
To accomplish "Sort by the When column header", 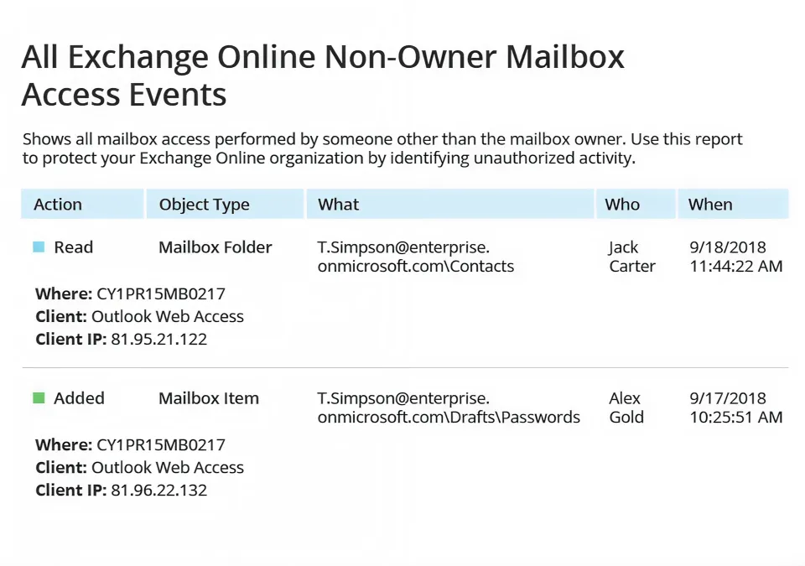I will coord(709,204).
